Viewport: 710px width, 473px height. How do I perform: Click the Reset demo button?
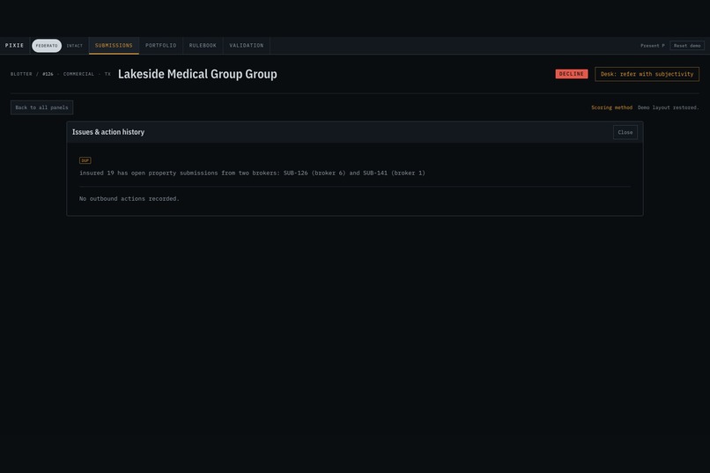coord(687,46)
